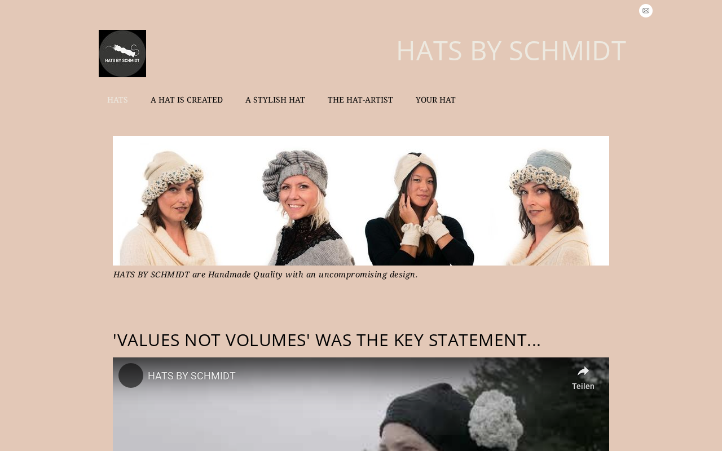Open the HATS menu item
This screenshot has height=451, width=722.
pos(117,100)
